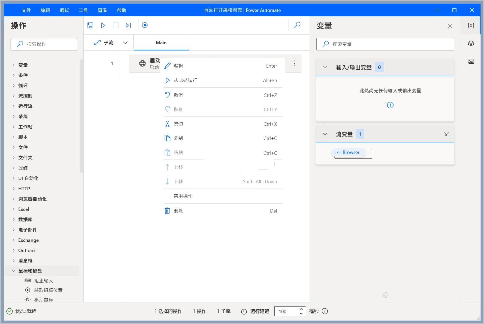Open the recorder with the record icon
This screenshot has width=484, height=324.
coord(144,25)
